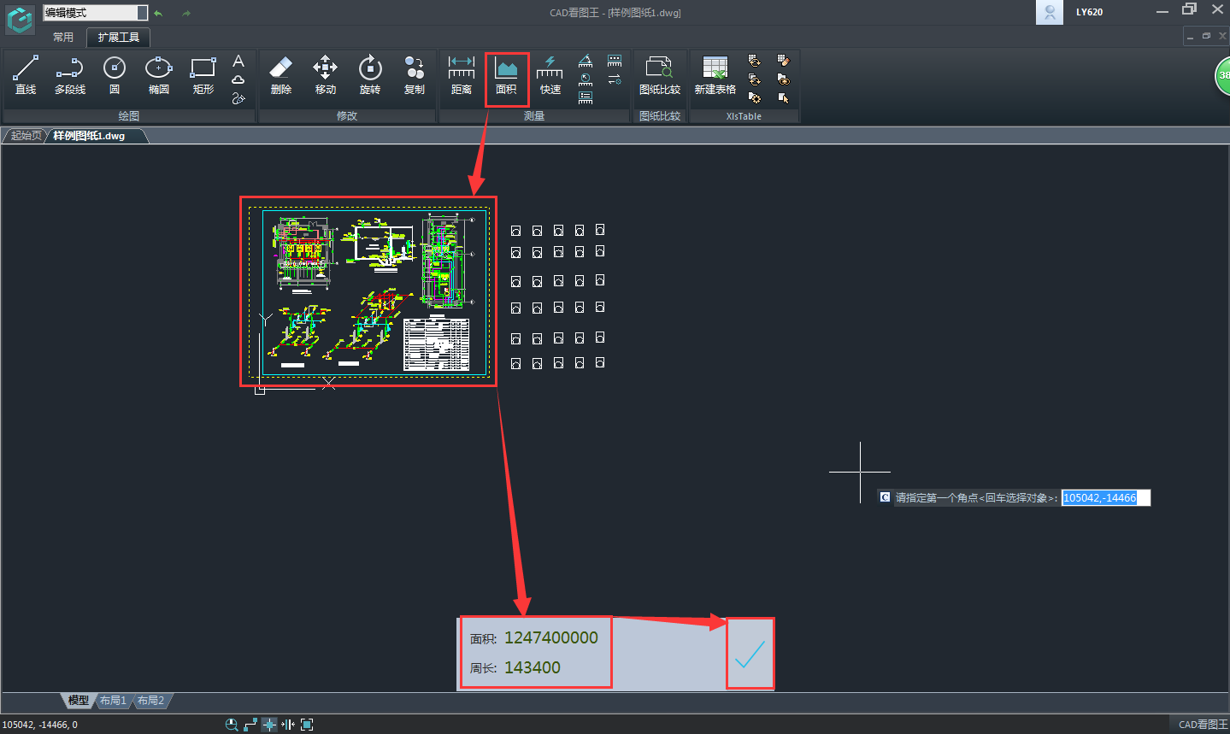This screenshot has height=734, width=1230.
Task: Select the 直线 (Line) drawing tool
Action: [26, 74]
